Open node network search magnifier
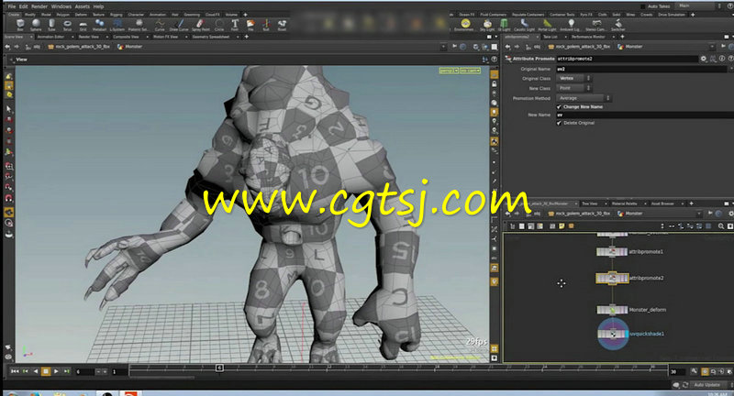734x396 pixels. [x=721, y=226]
